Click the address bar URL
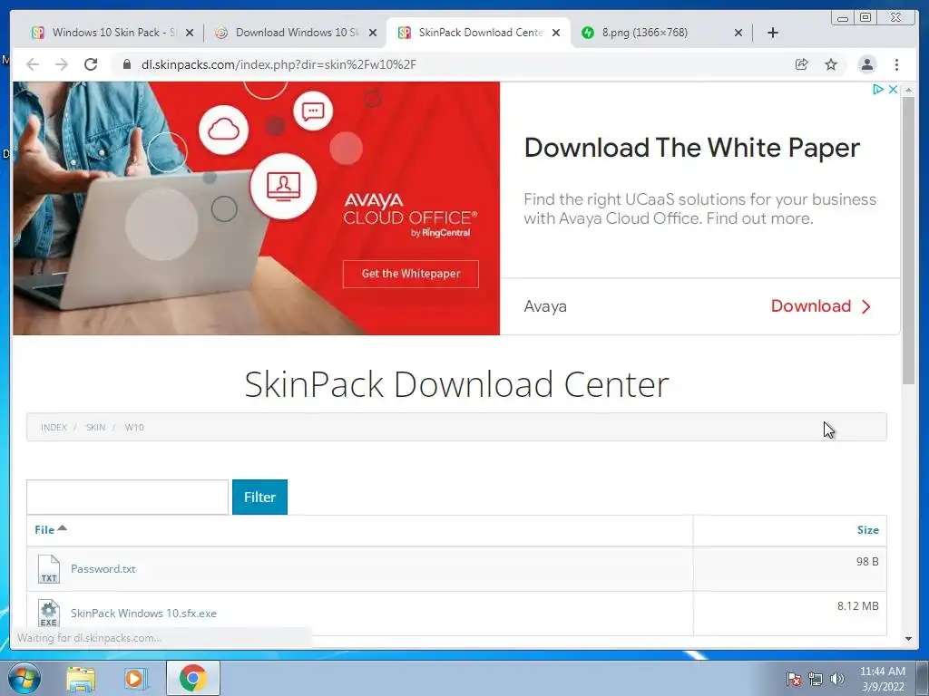929x696 pixels. coord(279,64)
